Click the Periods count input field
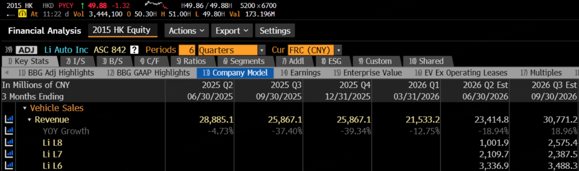579x171 pixels. tap(187, 50)
